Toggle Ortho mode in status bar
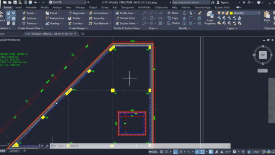This screenshot has width=275, height=155. coord(175,152)
